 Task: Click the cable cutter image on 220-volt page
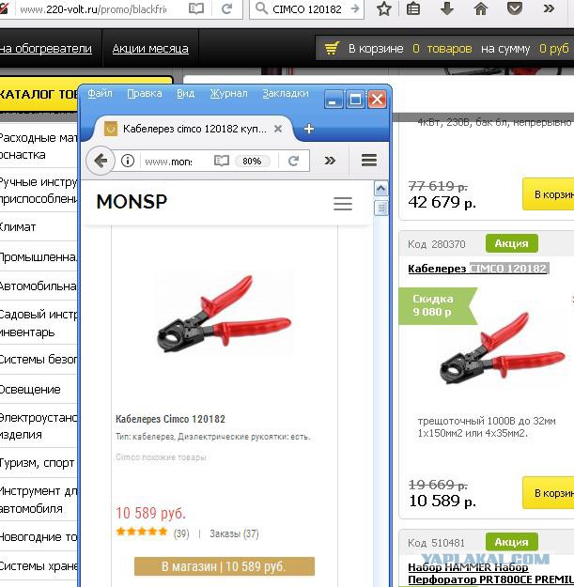(x=502, y=349)
